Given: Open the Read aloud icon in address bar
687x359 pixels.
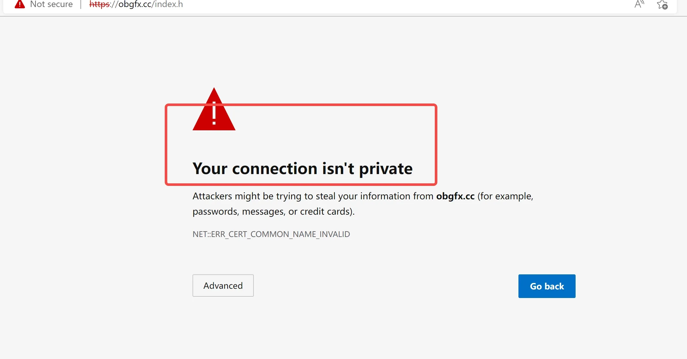Looking at the screenshot, I should (639, 4).
